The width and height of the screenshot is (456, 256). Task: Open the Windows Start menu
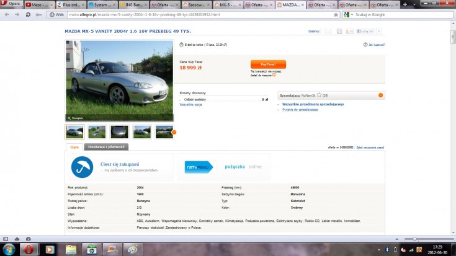click(x=9, y=250)
